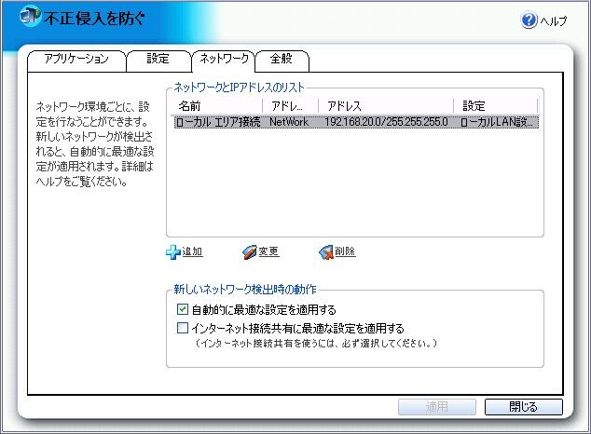Click the 追加 add link
The height and width of the screenshot is (434, 591).
pyautogui.click(x=192, y=251)
